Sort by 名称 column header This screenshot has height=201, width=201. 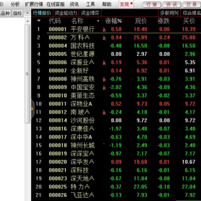77,21
